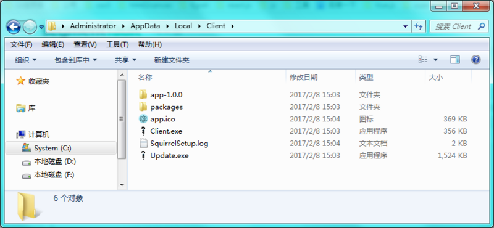Open the blue help question icon
Screen dimensions: 494x228
[x=475, y=60]
